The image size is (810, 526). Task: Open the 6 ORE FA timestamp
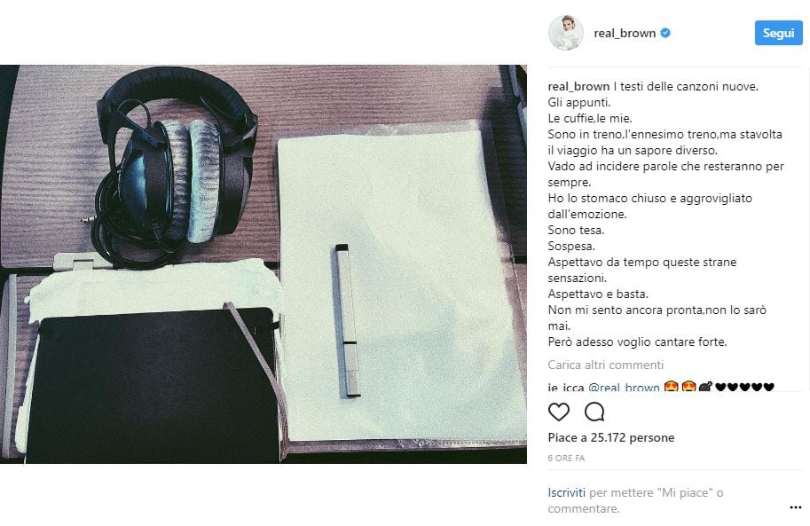[566, 459]
